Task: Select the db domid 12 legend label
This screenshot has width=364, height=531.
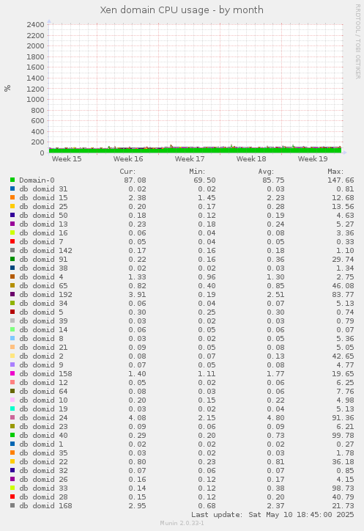Action: coord(43,383)
